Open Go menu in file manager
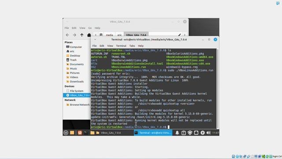The height and width of the screenshot is (159, 282). pos(90,28)
